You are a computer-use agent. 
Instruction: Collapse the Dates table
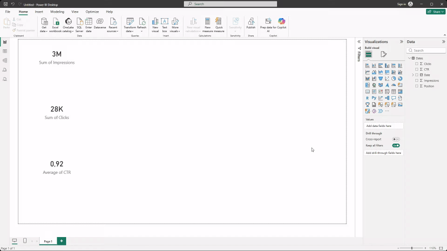point(410,58)
